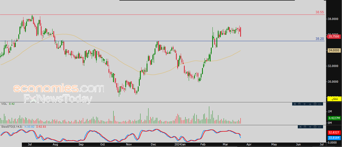Click the D:52.83 stochastic value
The height and width of the screenshot is (147, 342).
(x=41, y=127)
